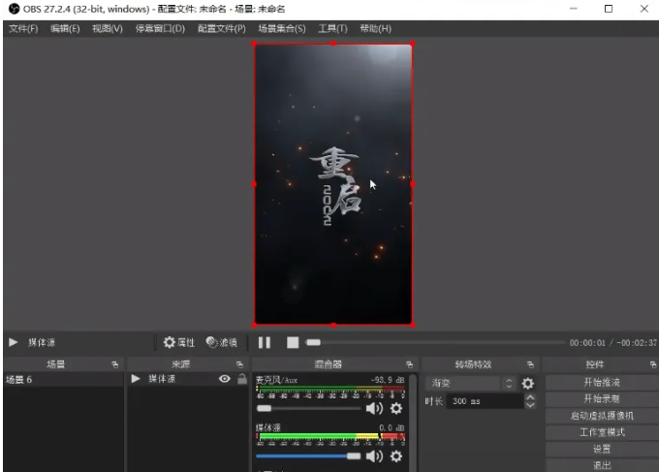The height and width of the screenshot is (472, 659).
Task: Click the bottom-center red resize handle
Action: point(333,325)
